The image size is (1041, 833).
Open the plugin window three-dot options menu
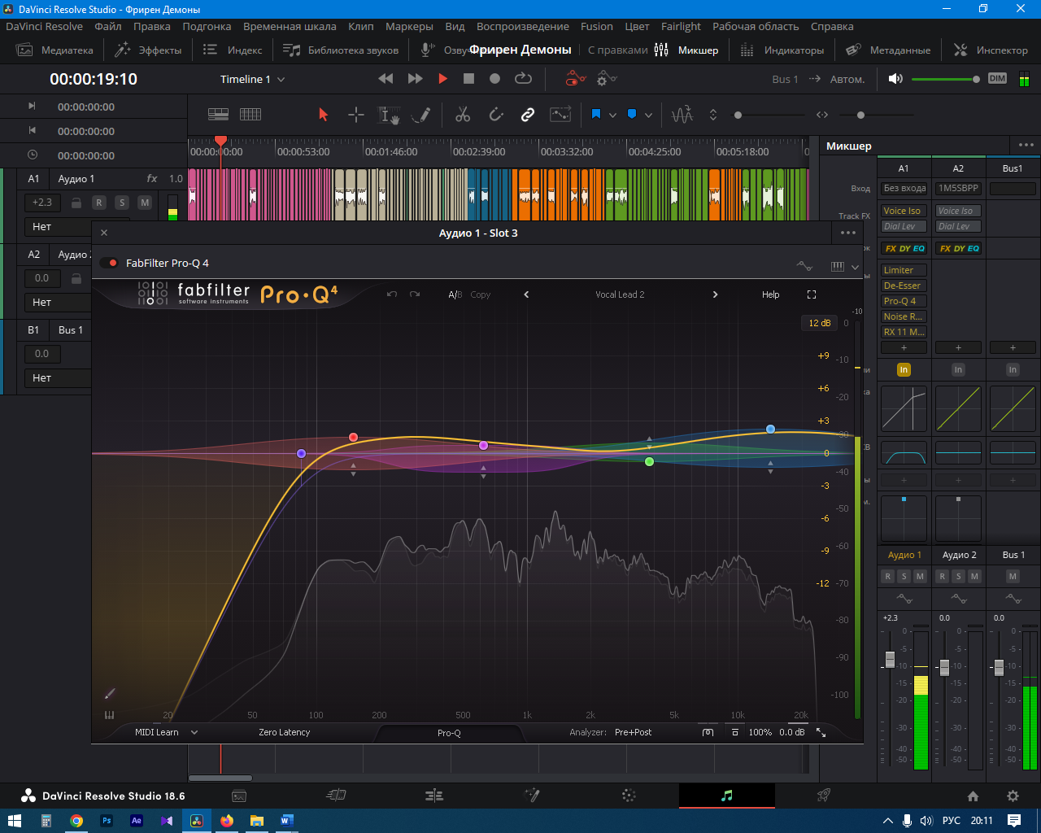tap(848, 233)
